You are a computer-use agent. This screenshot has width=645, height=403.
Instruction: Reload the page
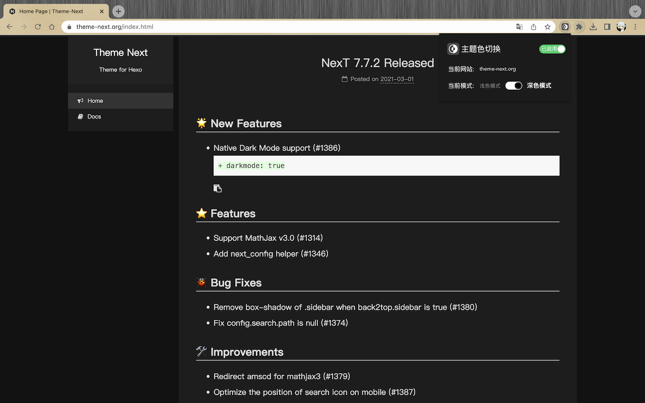(38, 27)
